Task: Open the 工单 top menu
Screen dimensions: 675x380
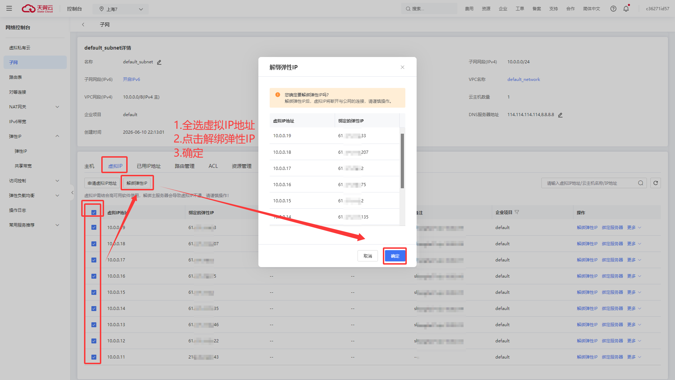Action: (x=520, y=9)
